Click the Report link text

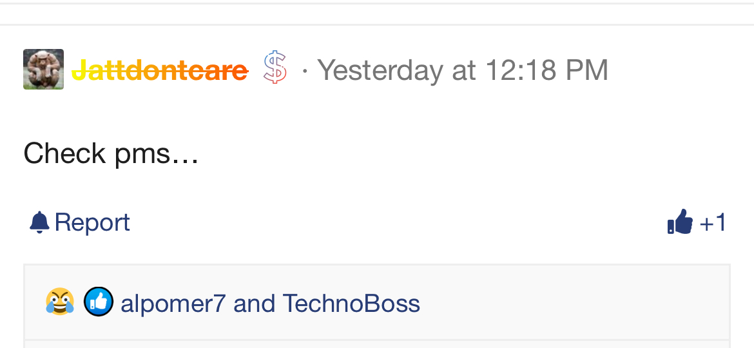click(x=92, y=223)
